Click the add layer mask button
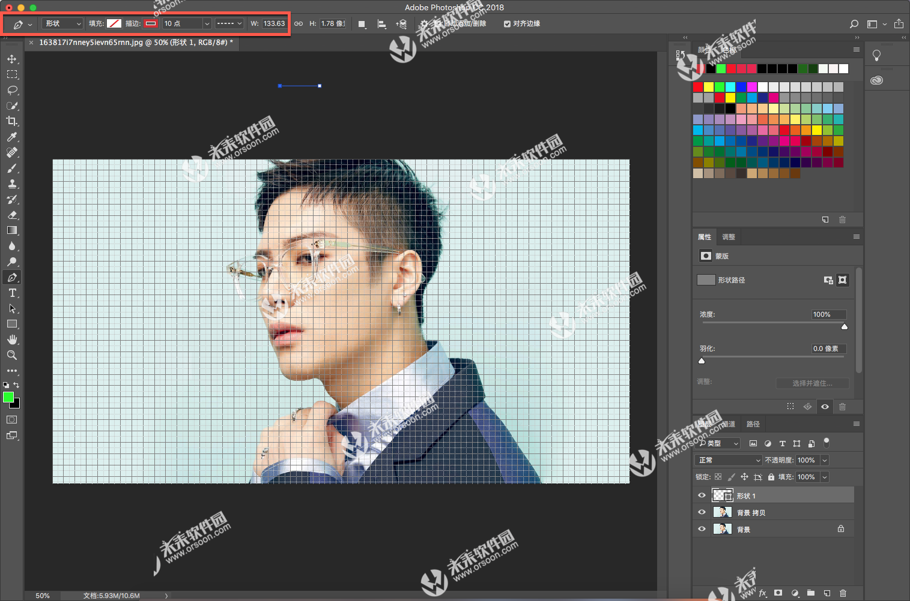The height and width of the screenshot is (601, 910). click(778, 593)
